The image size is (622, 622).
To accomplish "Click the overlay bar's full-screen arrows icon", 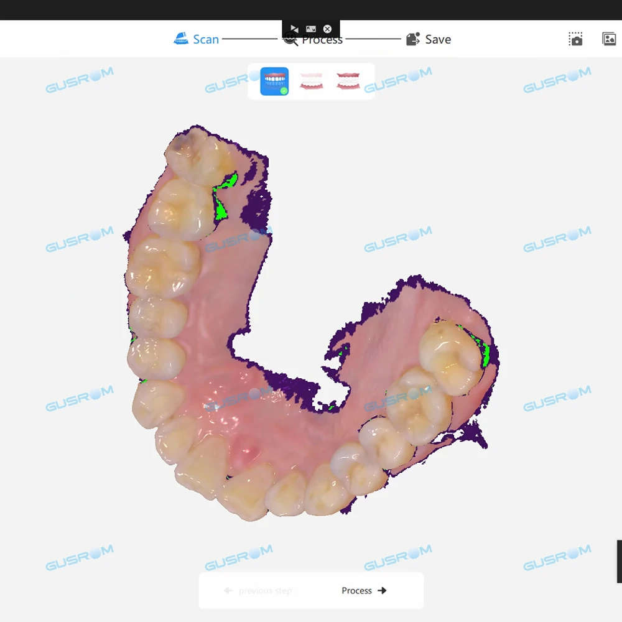I will pyautogui.click(x=310, y=29).
